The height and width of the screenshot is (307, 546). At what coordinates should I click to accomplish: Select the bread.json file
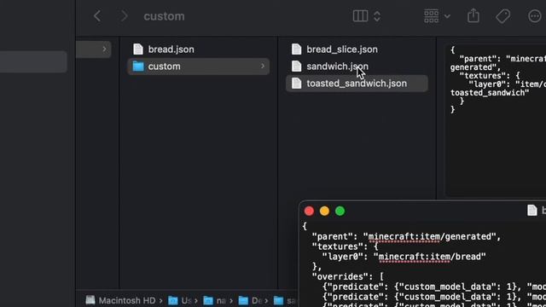tap(199, 49)
